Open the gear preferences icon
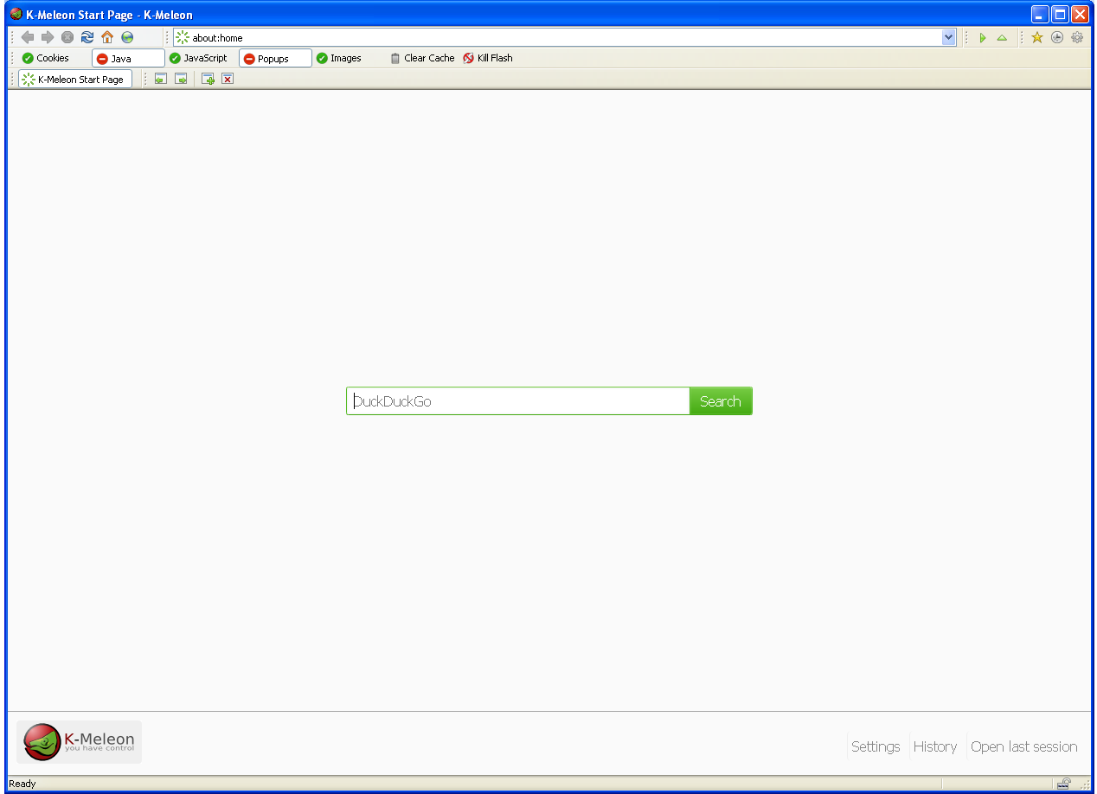Viewport: 1097px width, 794px height. 1077,37
